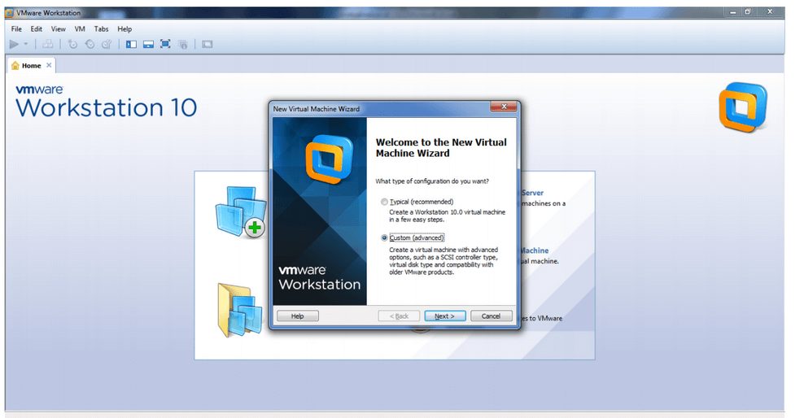The height and width of the screenshot is (418, 804).
Task: Open the power options dropdown arrow
Action: coord(26,44)
